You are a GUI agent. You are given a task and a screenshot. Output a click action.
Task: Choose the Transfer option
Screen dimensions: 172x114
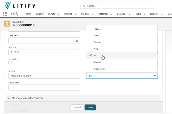97,42
